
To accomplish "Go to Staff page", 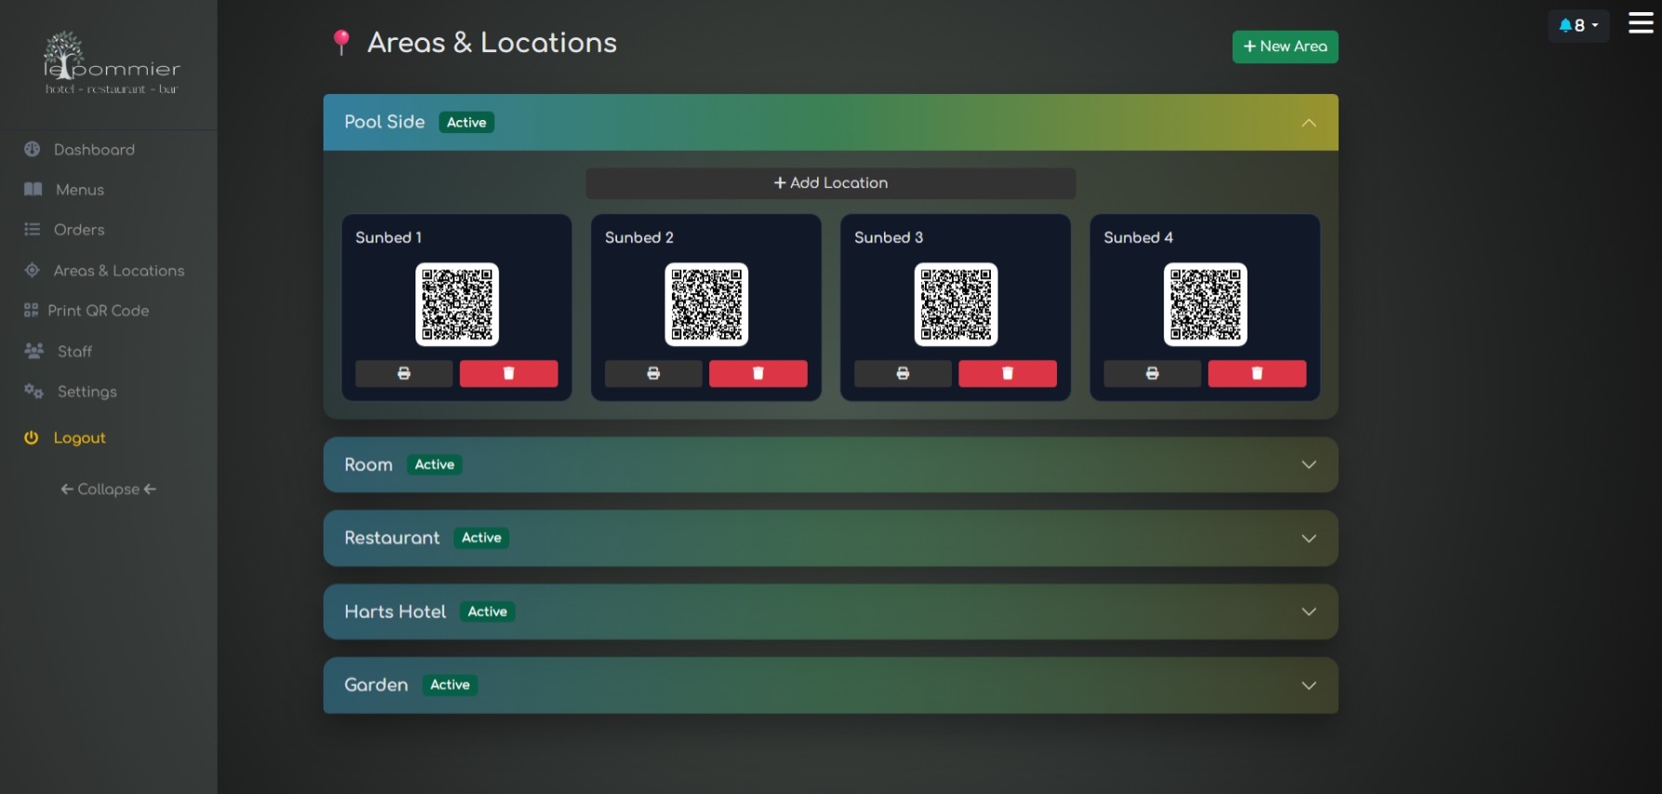I will click(74, 351).
